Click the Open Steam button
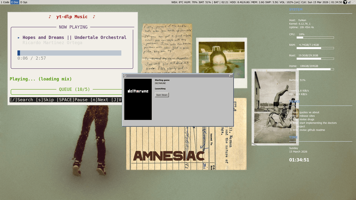This screenshot has height=200, width=356. 162,95
